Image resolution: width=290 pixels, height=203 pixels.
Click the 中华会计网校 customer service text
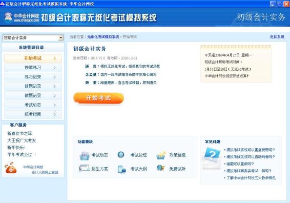(x=33, y=167)
